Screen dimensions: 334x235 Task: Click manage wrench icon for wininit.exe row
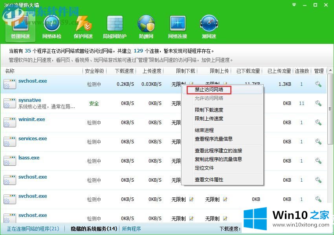click(318, 123)
